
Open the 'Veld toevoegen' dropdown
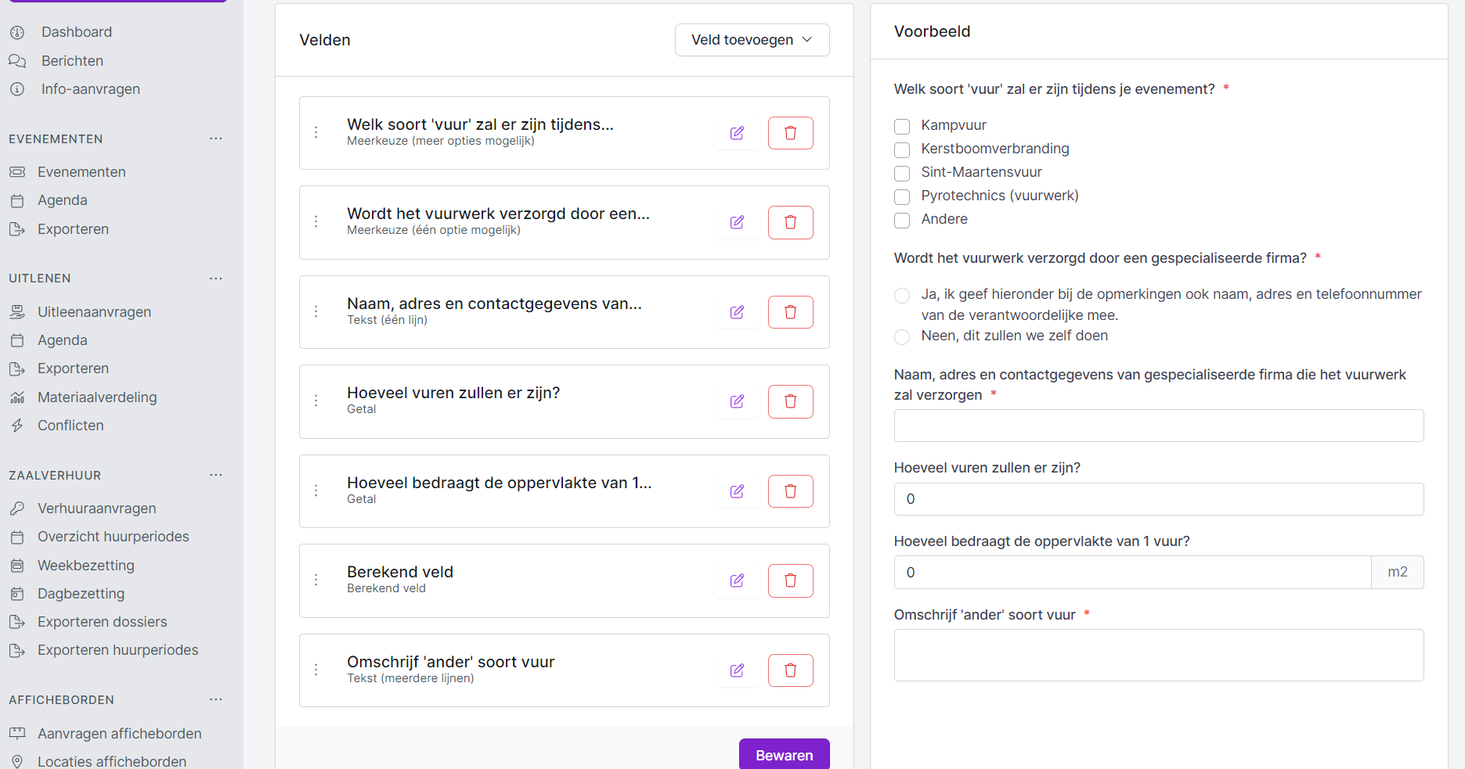click(752, 40)
